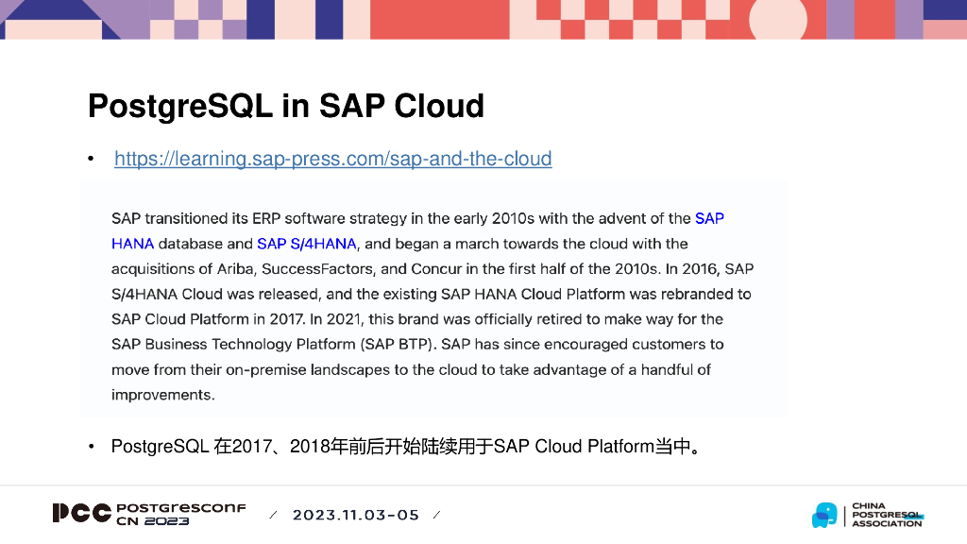Click the word 'improvements.' ending the paragraph
This screenshot has height=544, width=967.
point(162,395)
